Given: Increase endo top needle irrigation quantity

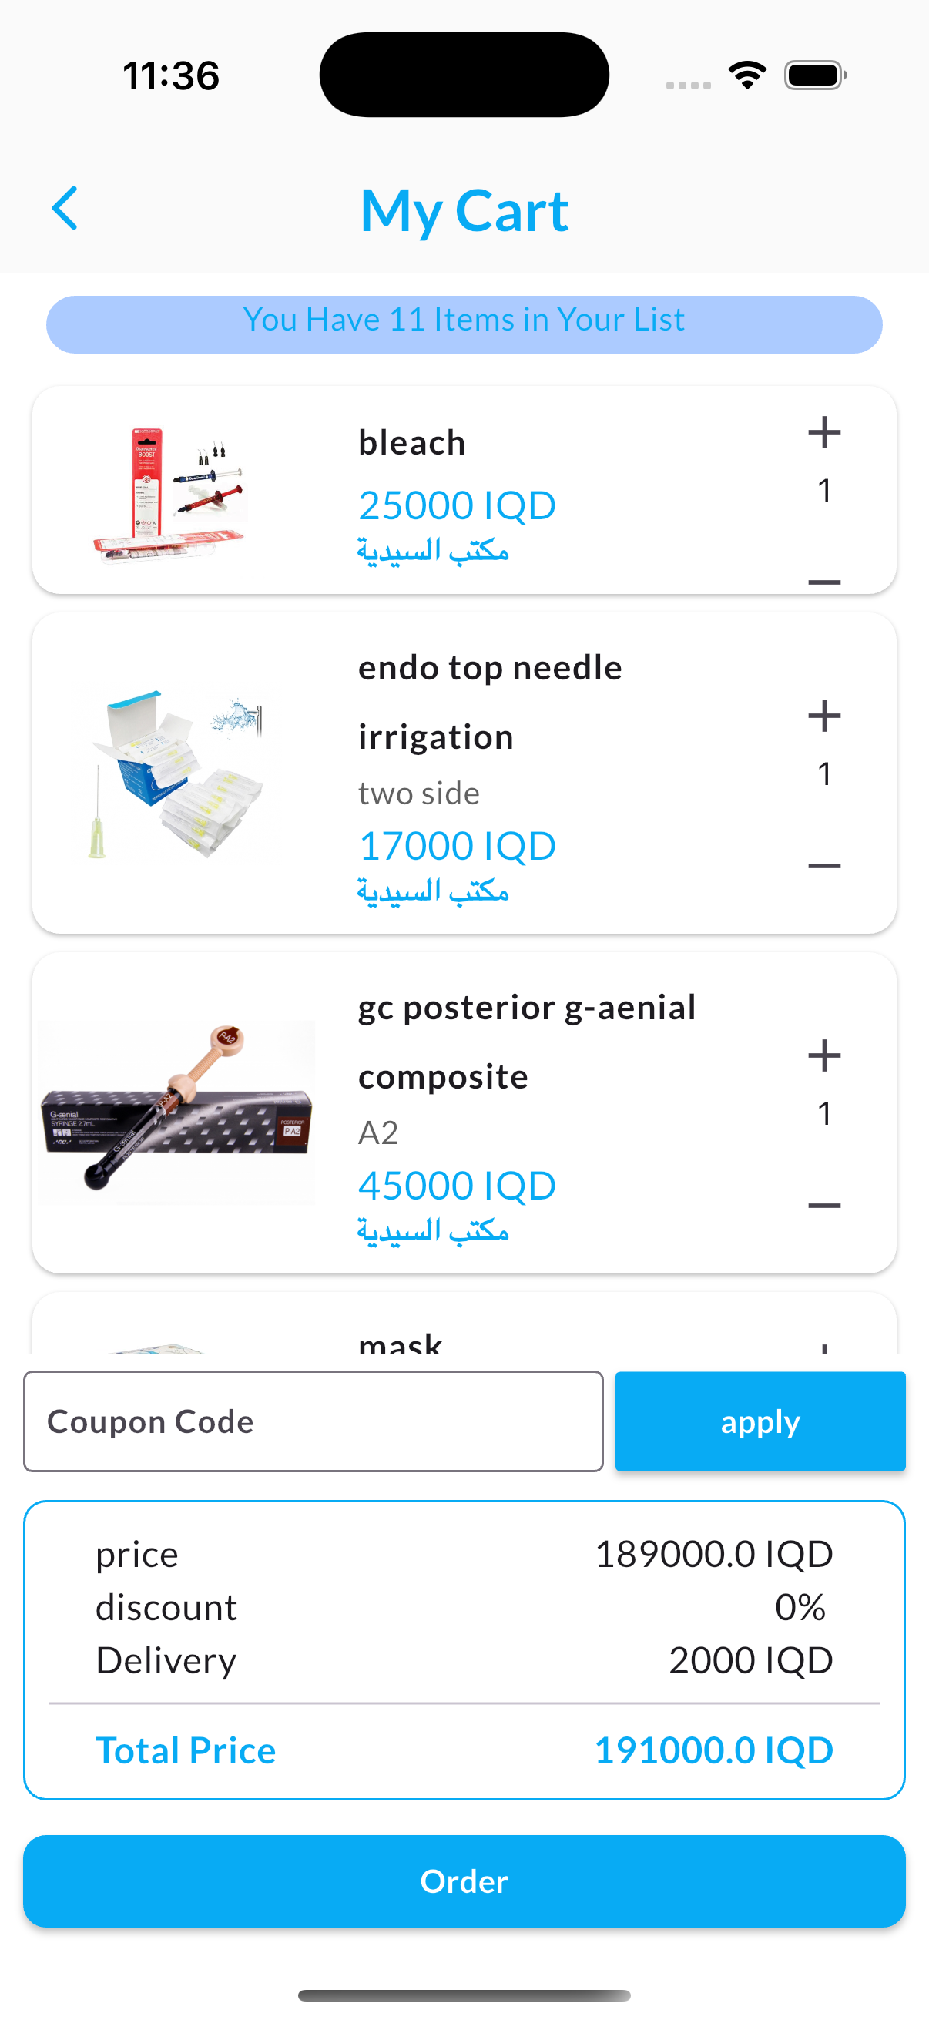Looking at the screenshot, I should click(823, 716).
